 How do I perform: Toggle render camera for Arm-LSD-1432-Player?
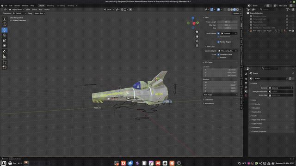coord(293,31)
